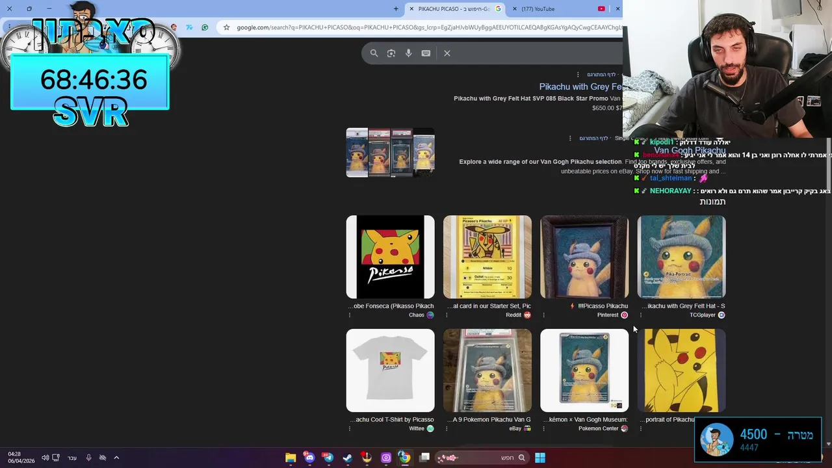
Task: Open Telegram from the taskbar
Action: [x=328, y=458]
